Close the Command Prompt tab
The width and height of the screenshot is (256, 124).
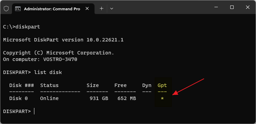pyautogui.click(x=87, y=9)
